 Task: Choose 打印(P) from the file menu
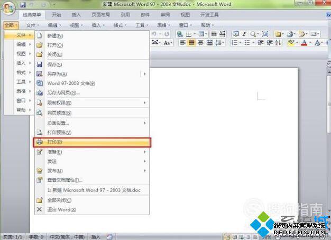point(92,142)
